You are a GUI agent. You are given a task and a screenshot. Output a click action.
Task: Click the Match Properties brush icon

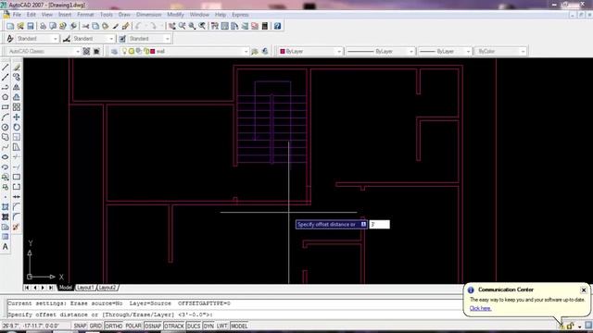point(125,26)
